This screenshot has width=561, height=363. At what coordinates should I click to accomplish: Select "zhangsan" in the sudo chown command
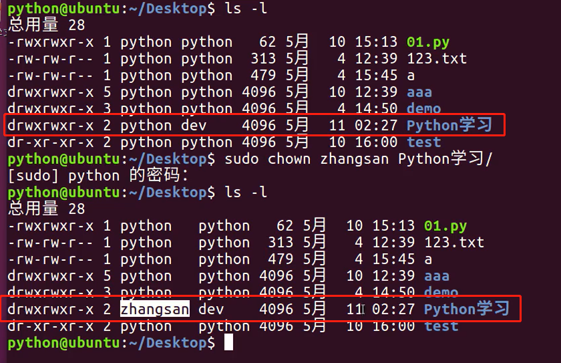coord(354,160)
